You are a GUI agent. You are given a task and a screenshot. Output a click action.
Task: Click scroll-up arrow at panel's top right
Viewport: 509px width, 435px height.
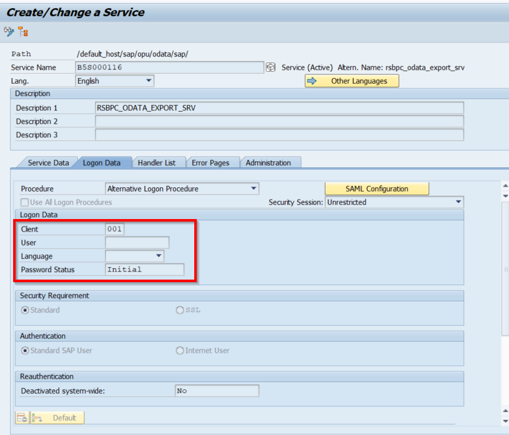click(x=505, y=185)
